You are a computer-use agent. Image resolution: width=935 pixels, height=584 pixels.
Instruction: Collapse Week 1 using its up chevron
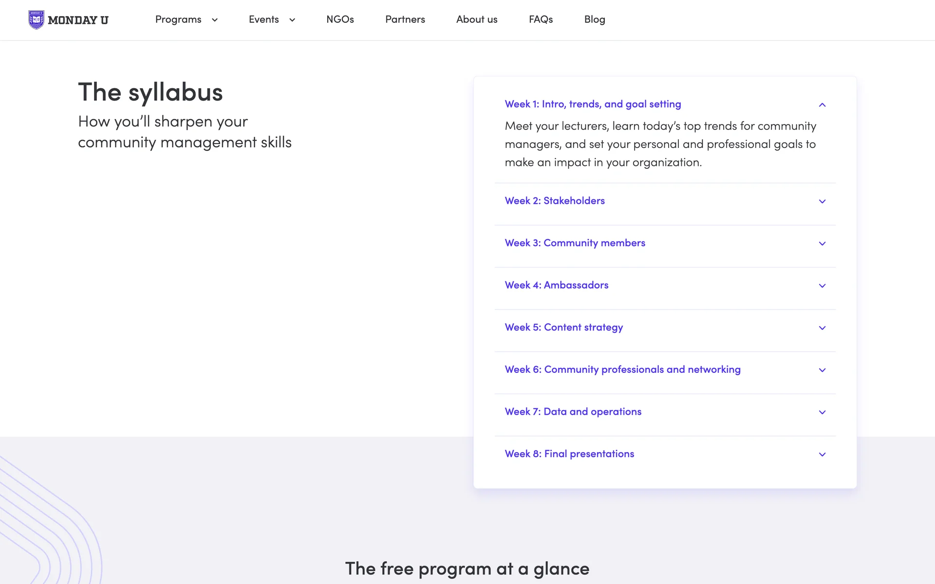[x=822, y=105]
